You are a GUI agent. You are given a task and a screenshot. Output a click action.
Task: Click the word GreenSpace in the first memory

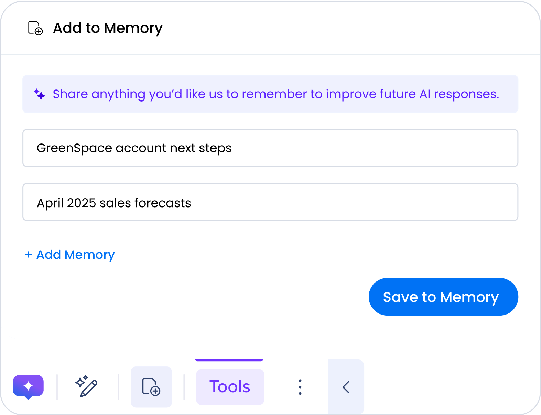[x=74, y=148]
